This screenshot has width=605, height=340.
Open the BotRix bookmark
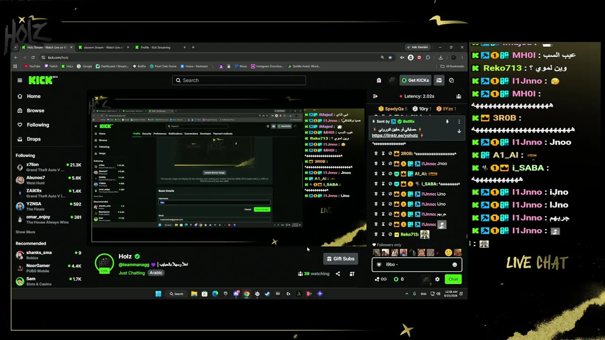(139, 66)
